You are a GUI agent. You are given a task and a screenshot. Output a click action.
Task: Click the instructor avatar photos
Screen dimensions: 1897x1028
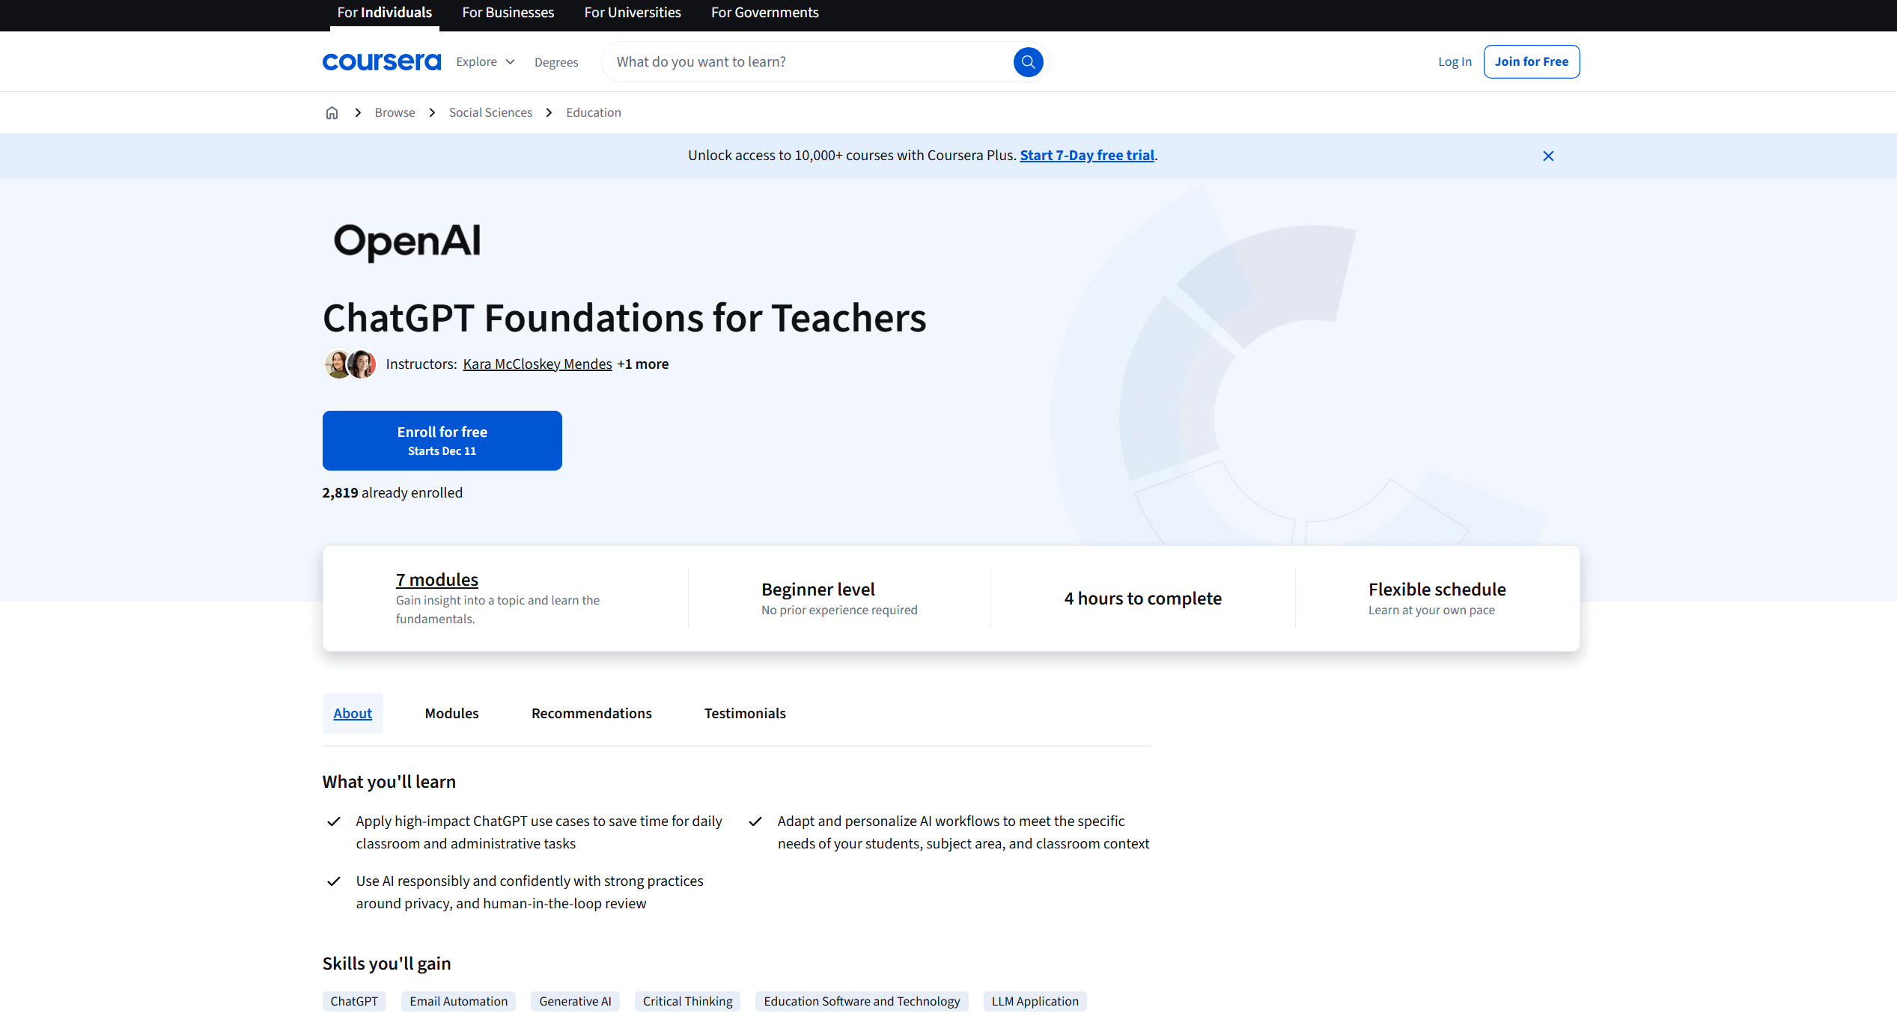(350, 364)
